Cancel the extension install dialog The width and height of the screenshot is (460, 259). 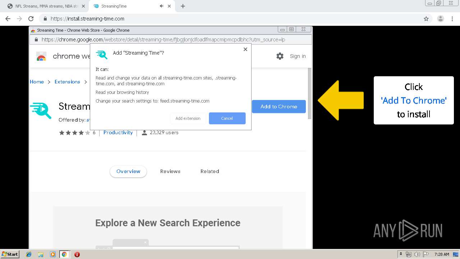[227, 118]
